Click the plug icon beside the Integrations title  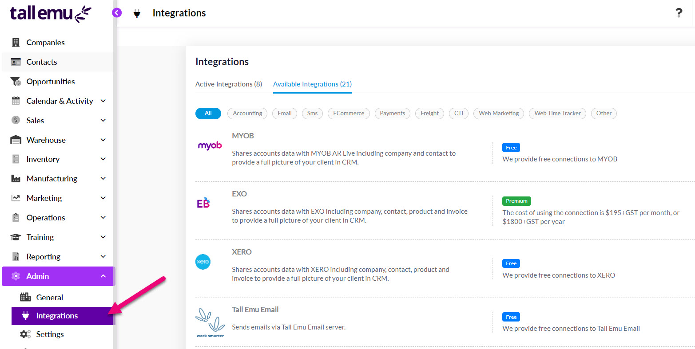click(x=137, y=13)
